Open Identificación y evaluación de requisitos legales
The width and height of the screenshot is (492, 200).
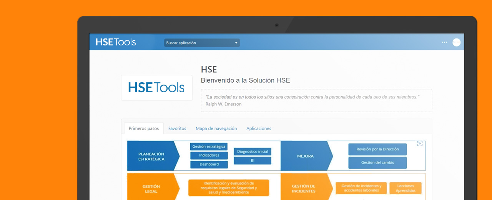tap(229, 188)
